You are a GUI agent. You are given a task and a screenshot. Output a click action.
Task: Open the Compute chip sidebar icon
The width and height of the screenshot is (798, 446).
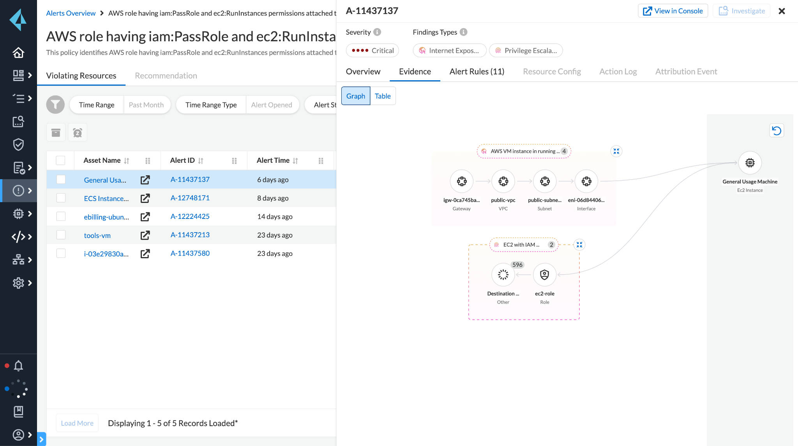tap(18, 213)
